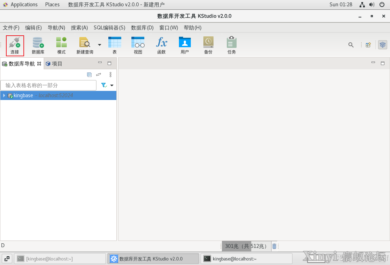Click the 数据库 create database toolbar icon
390x265 pixels.
(38, 45)
